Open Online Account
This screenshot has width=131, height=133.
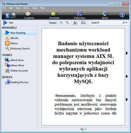coord(19,70)
